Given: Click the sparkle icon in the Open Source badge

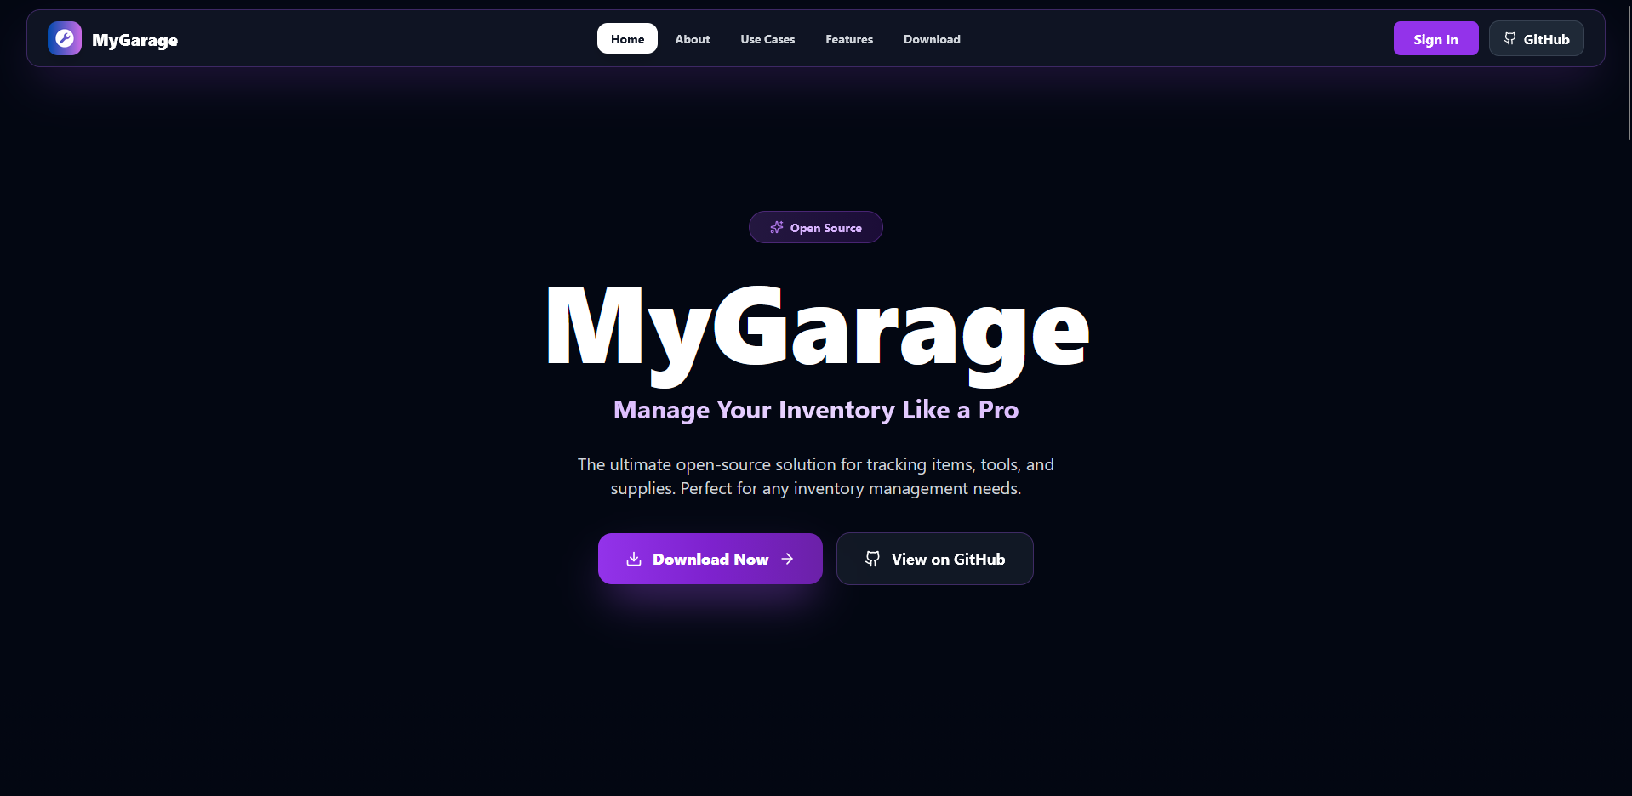Looking at the screenshot, I should pos(775,227).
